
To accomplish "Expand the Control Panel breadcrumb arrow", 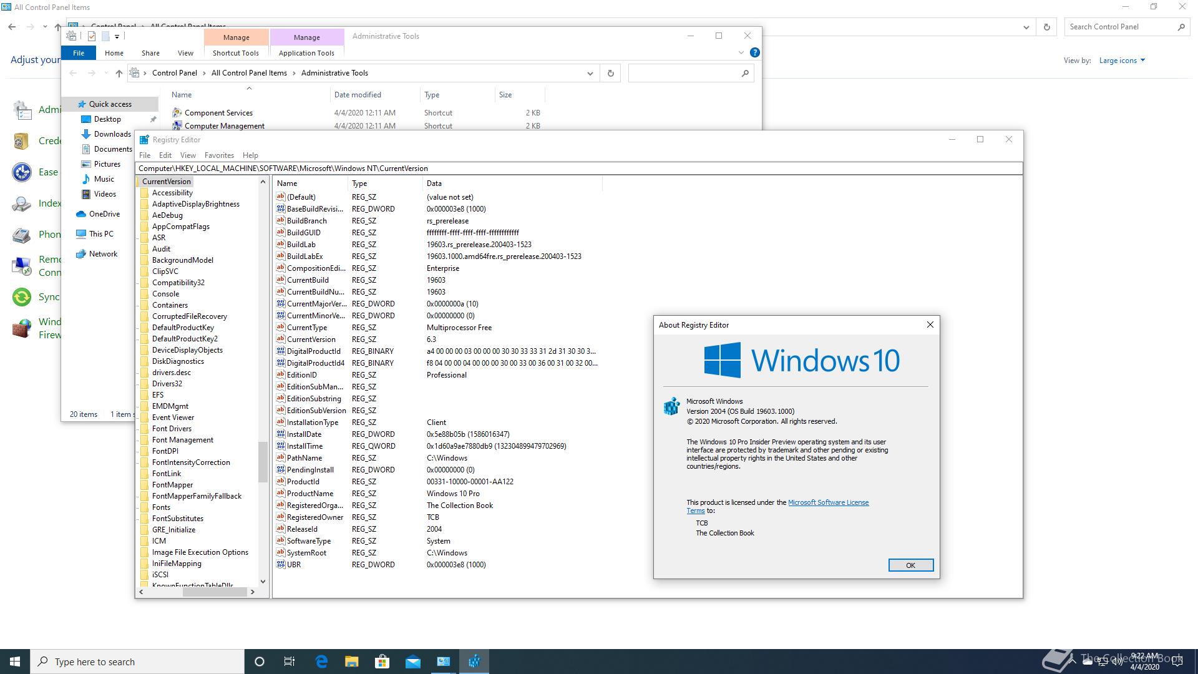I will pyautogui.click(x=204, y=73).
